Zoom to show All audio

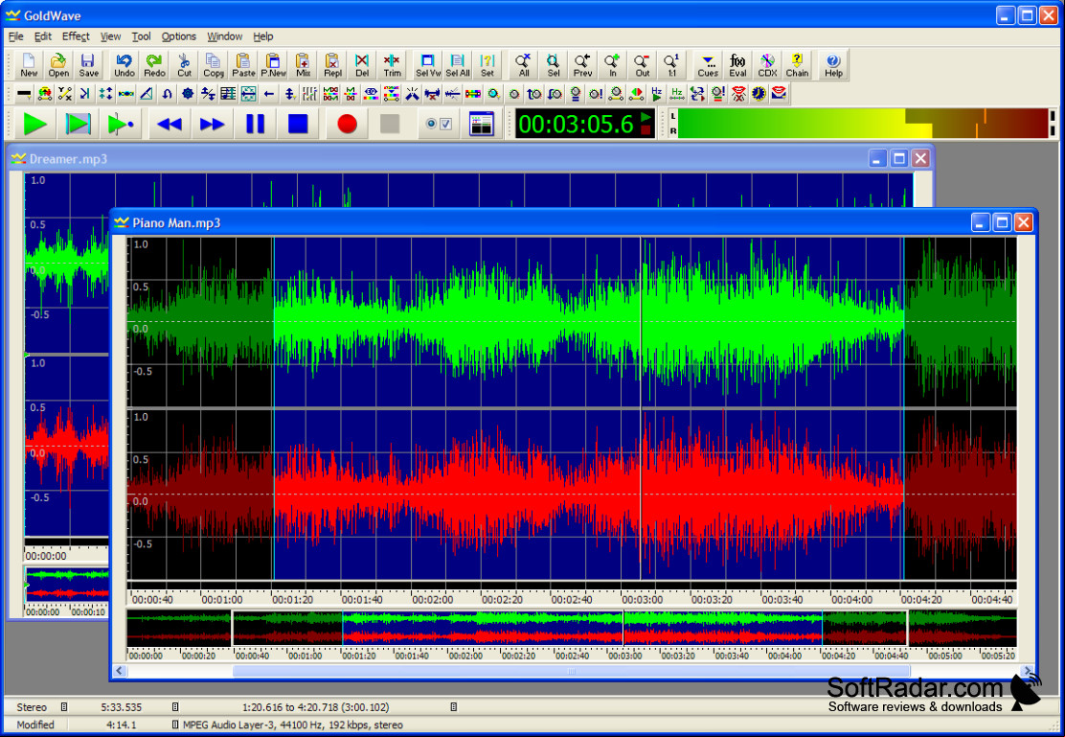tap(524, 64)
